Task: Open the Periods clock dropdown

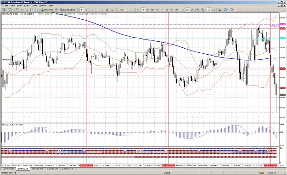Action: tap(226, 10)
